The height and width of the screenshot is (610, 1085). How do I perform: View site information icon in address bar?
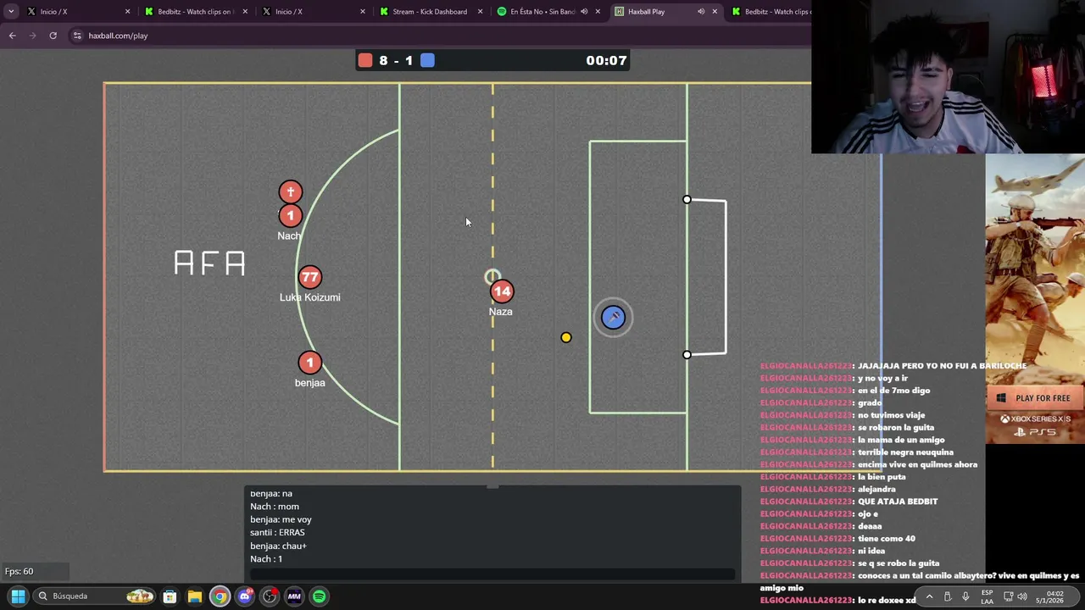click(77, 36)
